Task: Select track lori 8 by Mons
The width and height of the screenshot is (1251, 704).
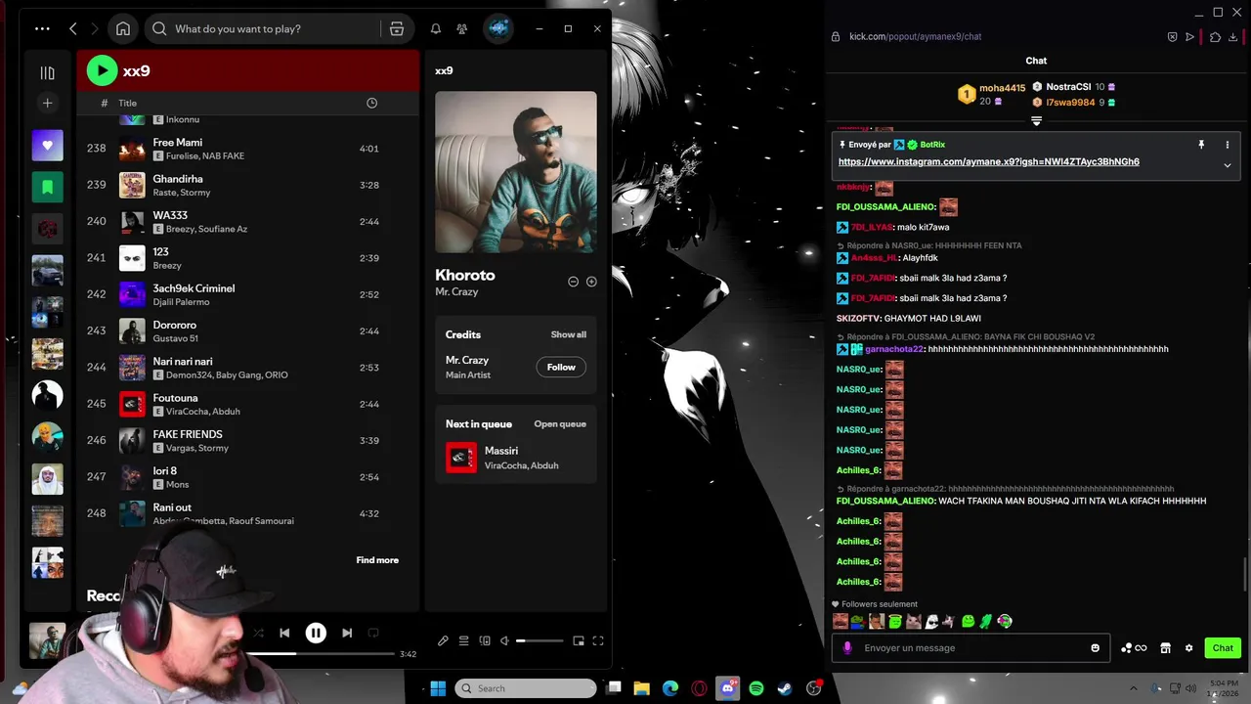Action: pos(248,477)
